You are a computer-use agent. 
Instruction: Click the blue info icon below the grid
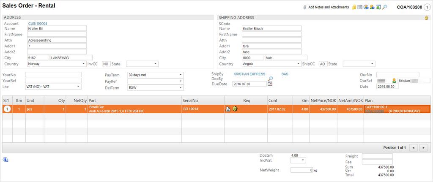coord(5,159)
